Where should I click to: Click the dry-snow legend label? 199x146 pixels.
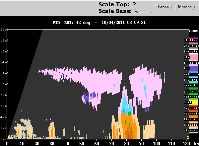(x=191, y=80)
